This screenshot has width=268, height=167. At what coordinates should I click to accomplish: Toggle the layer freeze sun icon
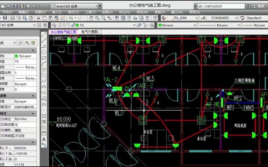[x=64, y=25]
